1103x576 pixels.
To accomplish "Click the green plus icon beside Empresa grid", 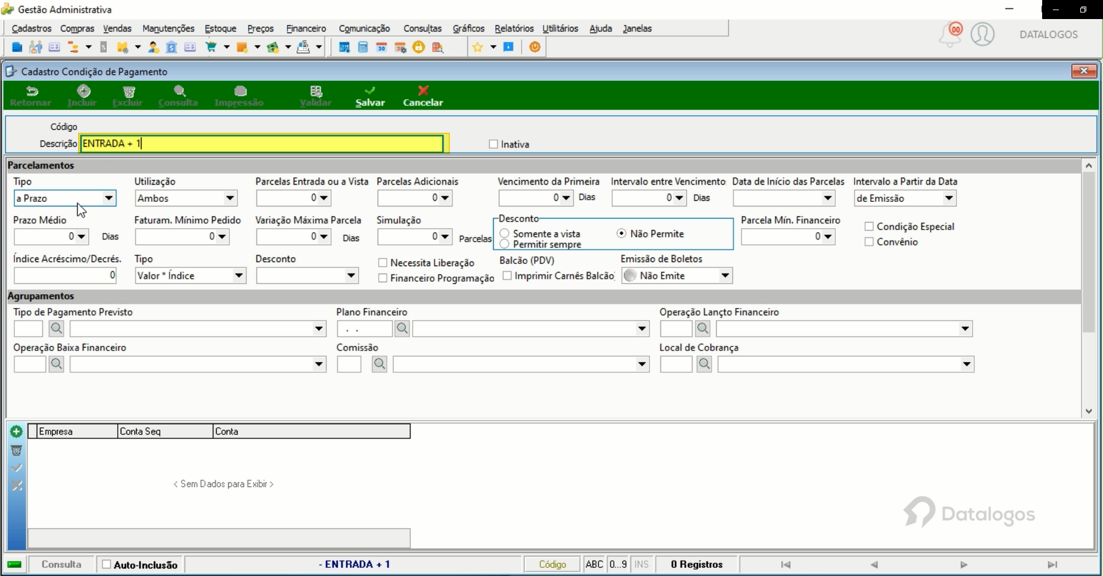I will 17,432.
